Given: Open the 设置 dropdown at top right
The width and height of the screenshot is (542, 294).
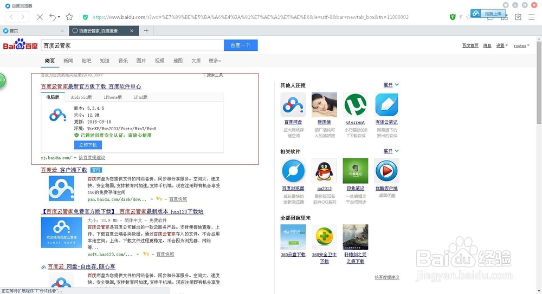Looking at the screenshot, I should 502,45.
